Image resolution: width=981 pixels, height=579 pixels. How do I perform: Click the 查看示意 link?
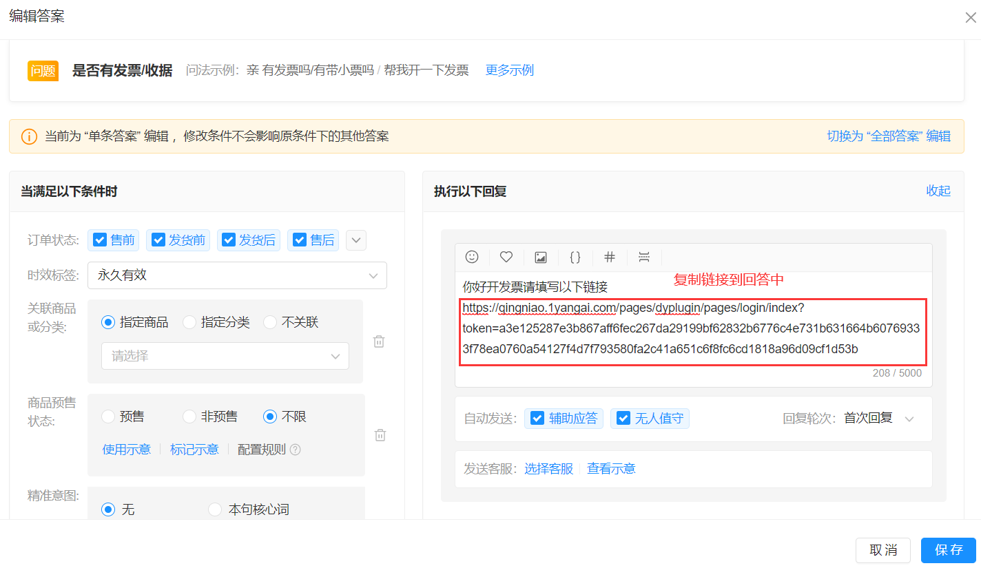pyautogui.click(x=612, y=469)
